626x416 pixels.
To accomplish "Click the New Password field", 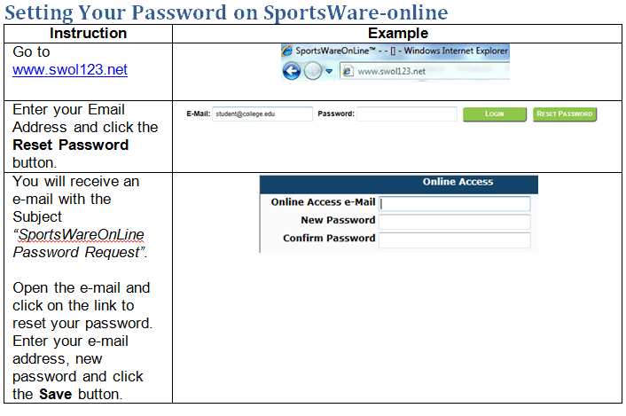I will 455,222.
